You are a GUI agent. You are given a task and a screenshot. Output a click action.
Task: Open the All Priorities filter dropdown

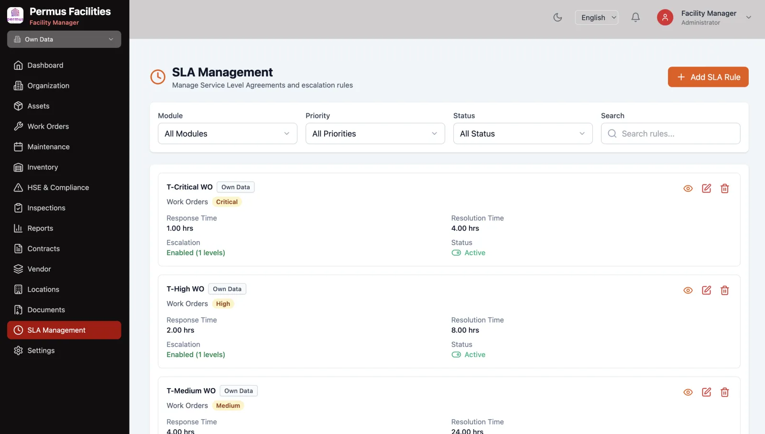(x=375, y=133)
